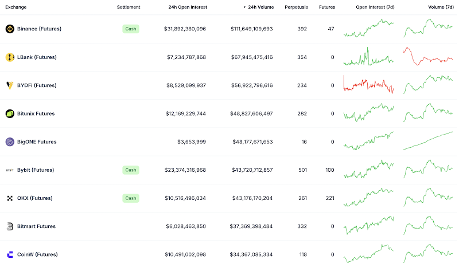The image size is (459, 267).
Task: Click the BYDFi logo icon
Action: (10, 85)
